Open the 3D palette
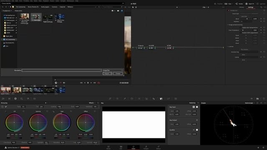This screenshot has width=267, height=150. (176, 99)
